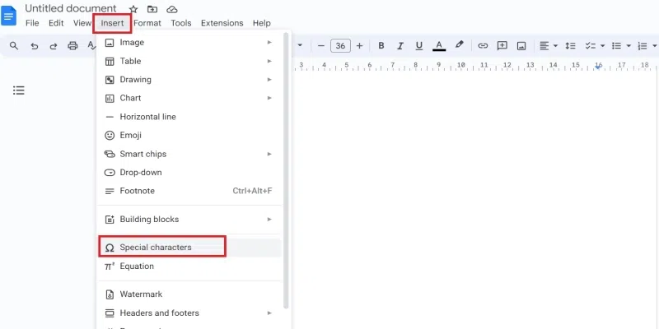Open dropdown arrow left of font size
The height and width of the screenshot is (329, 659).
pos(300,46)
